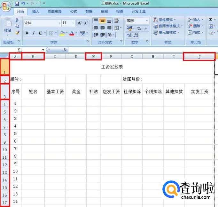
Task: Click the 删除 cells button
Action: pyautogui.click(x=195, y=26)
